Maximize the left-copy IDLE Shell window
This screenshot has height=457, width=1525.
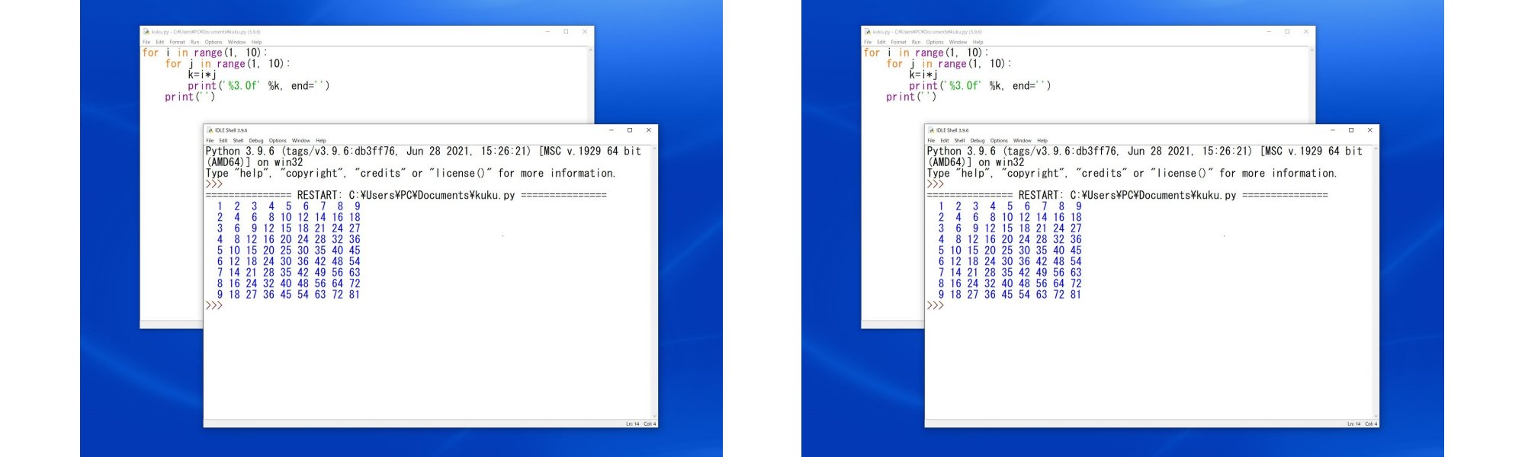click(x=630, y=130)
